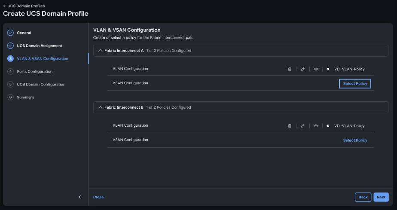Delete VLAN policy for Fabric Interconnect A

coord(290,69)
